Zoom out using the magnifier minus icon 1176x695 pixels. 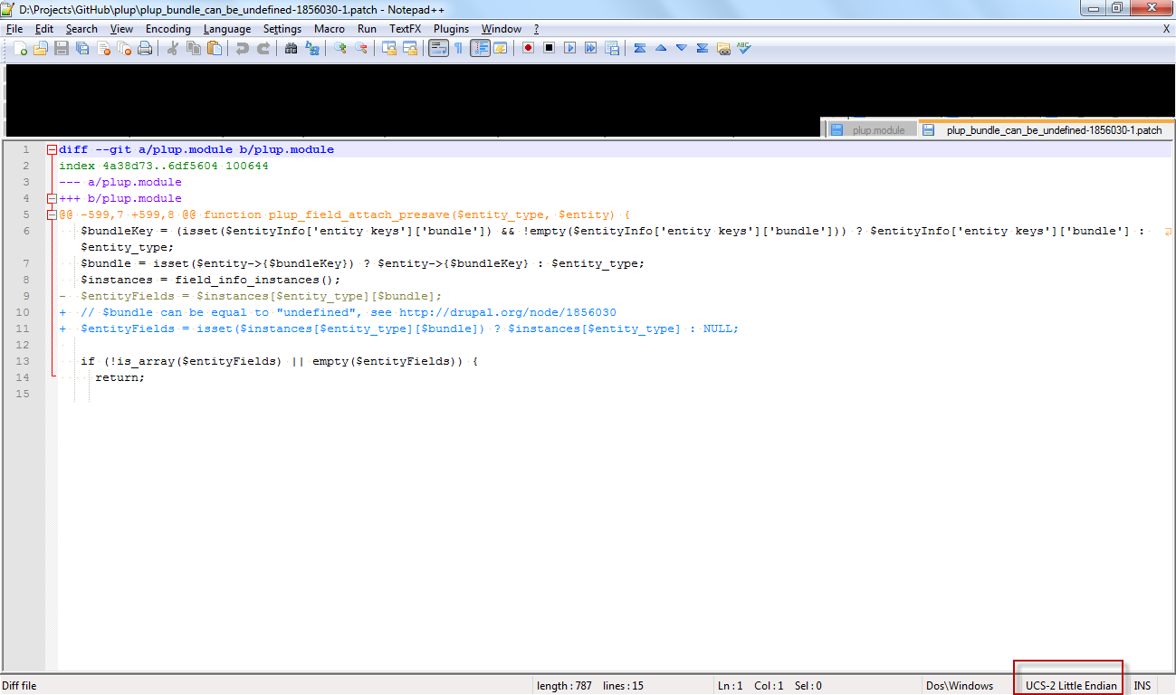point(360,48)
